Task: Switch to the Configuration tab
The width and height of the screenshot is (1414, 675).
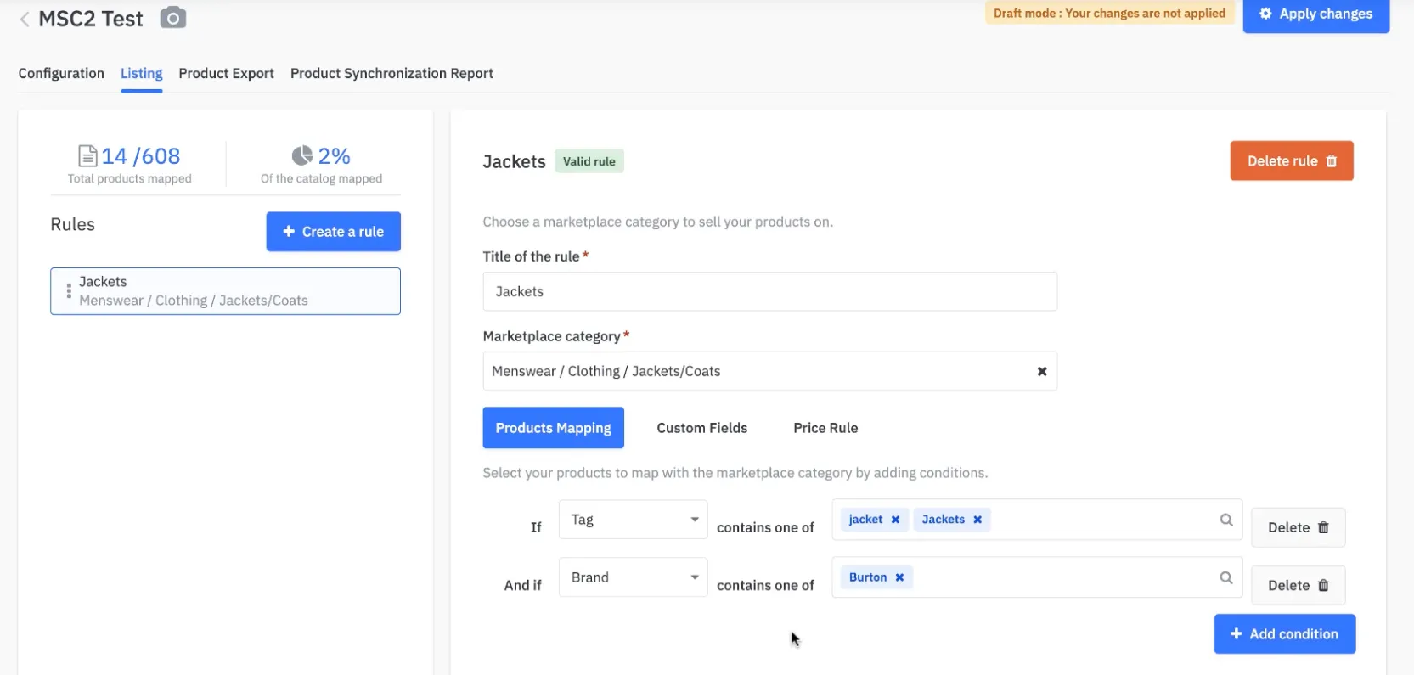Action: [61, 73]
